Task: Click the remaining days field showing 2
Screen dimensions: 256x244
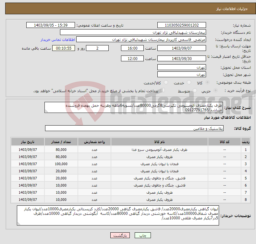Action: pos(97,48)
